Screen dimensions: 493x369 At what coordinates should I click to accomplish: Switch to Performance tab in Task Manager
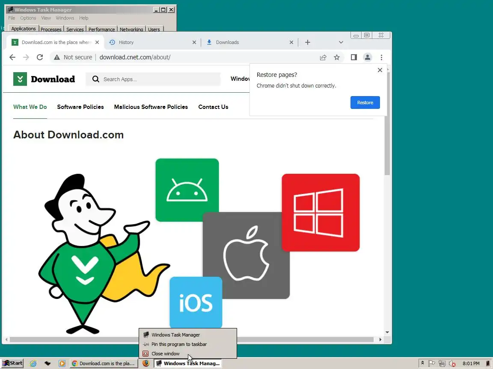[101, 29]
